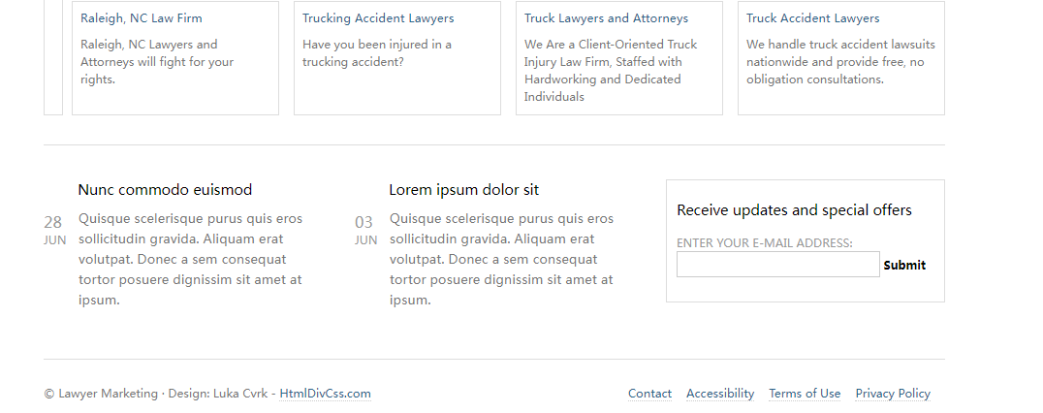Select the Client-Oriented Truck Injury Law Firm description
This screenshot has height=413, width=1043.
pyautogui.click(x=611, y=71)
